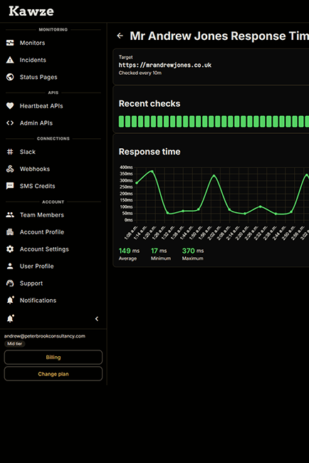Viewport: 309px width, 463px height.
Task: Open the Notifications menu item
Action: pos(53,301)
